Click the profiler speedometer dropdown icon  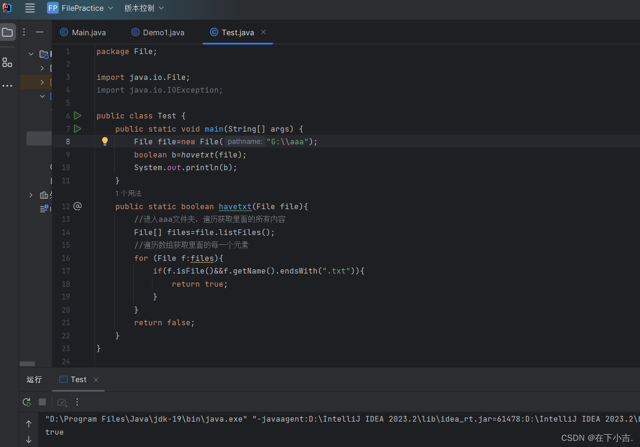pos(62,402)
